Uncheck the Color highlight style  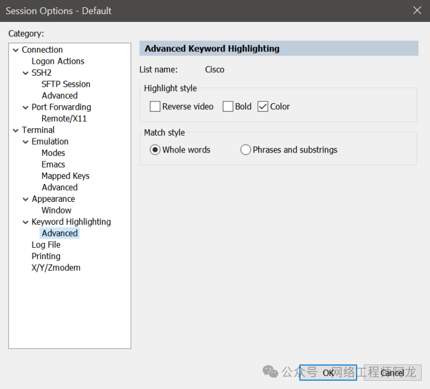click(263, 106)
